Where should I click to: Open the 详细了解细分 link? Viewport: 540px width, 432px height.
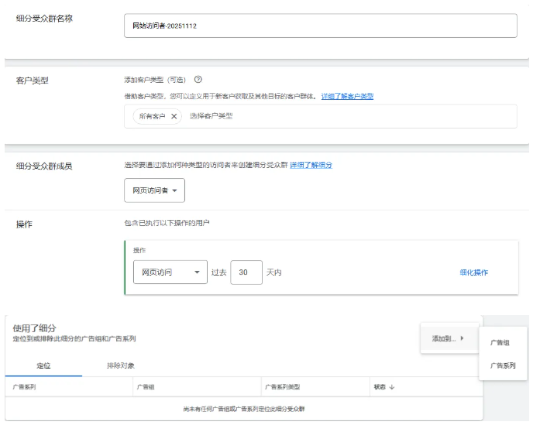[311, 165]
